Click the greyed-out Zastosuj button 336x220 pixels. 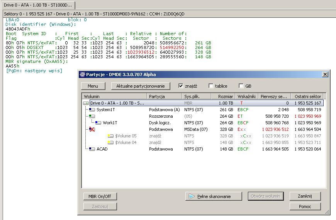[x=100, y=206]
